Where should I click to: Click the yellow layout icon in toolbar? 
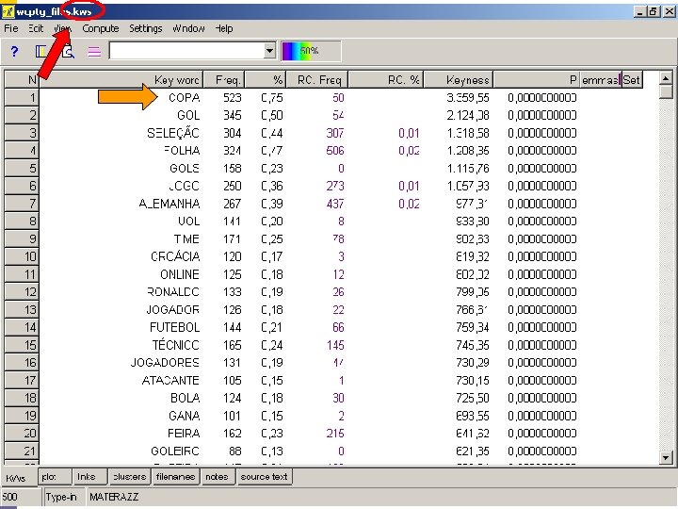click(x=40, y=52)
